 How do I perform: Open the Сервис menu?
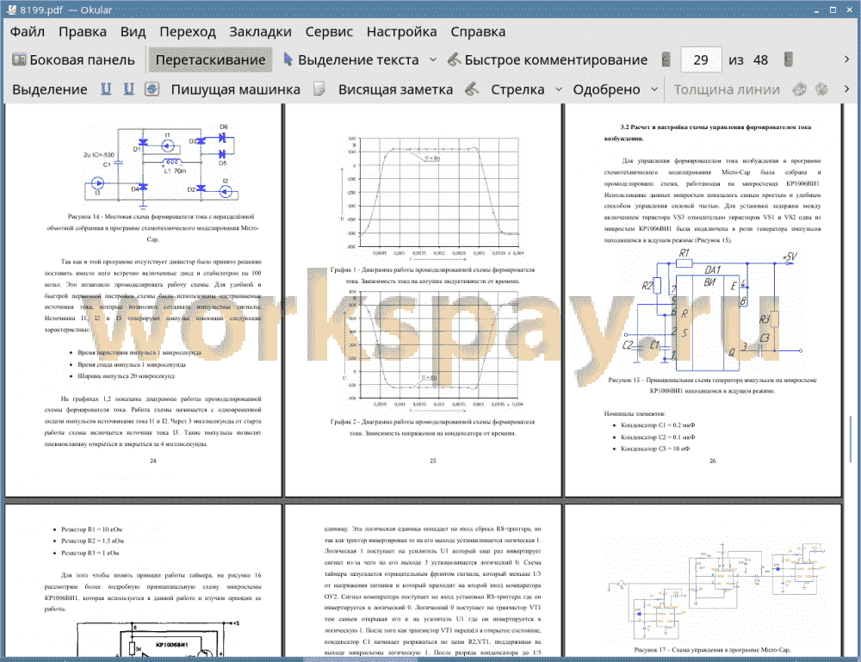click(329, 32)
